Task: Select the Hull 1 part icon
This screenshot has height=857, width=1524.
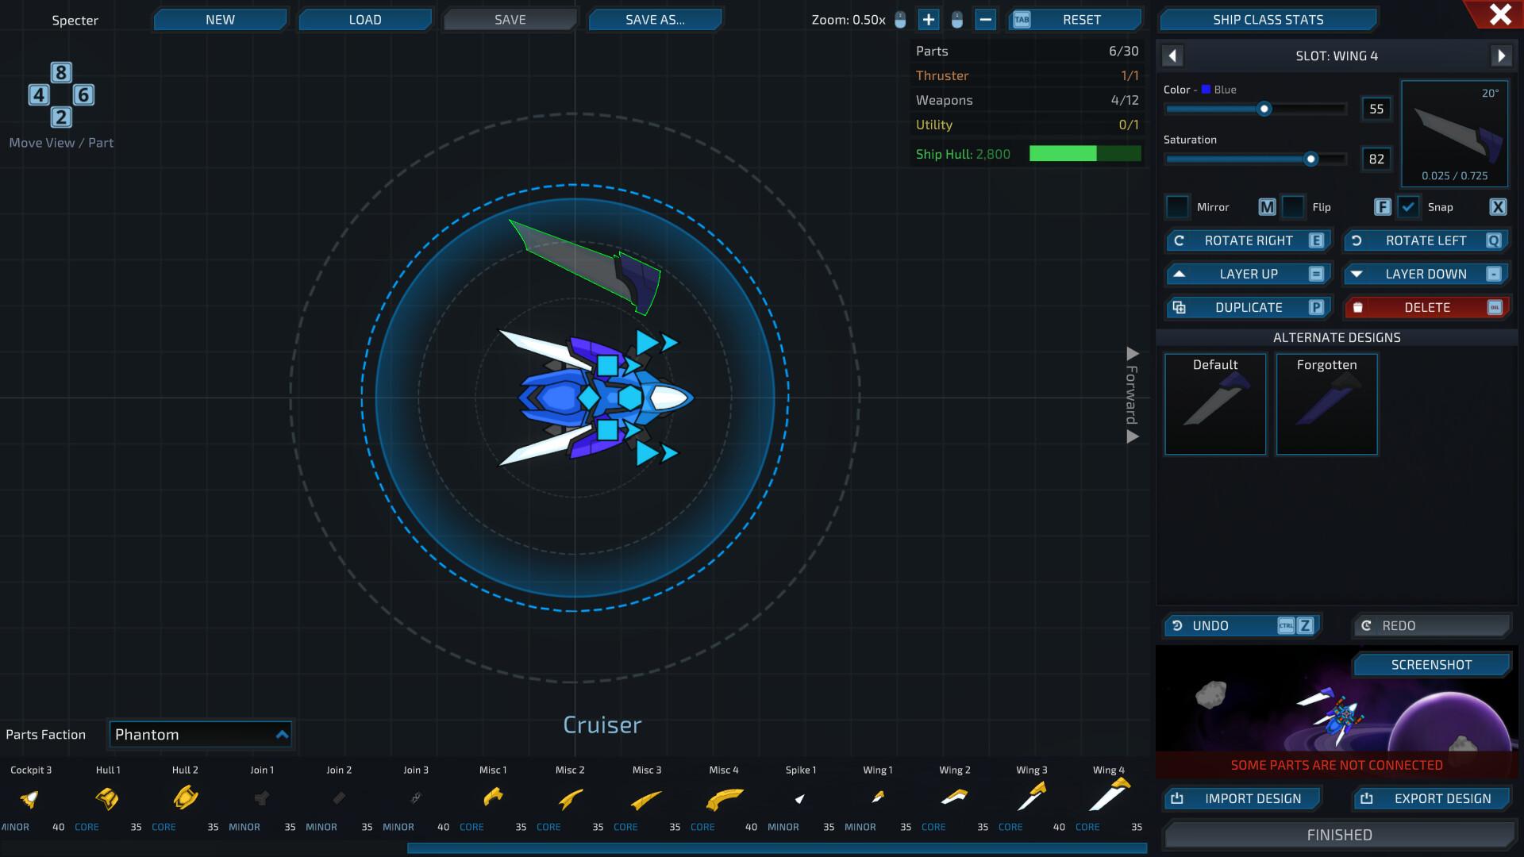Action: coord(108,799)
